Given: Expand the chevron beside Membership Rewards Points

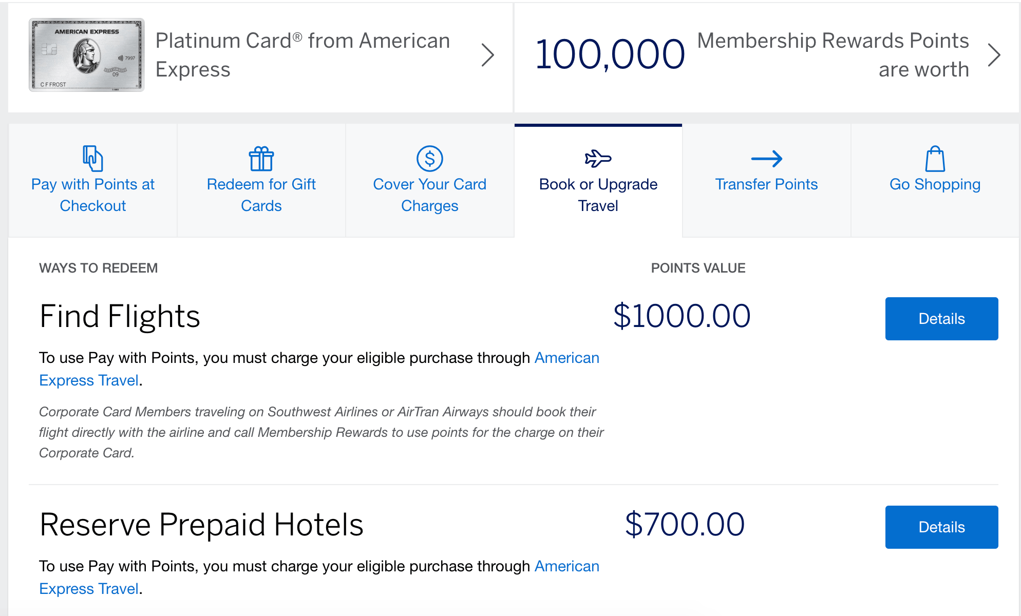Looking at the screenshot, I should [x=994, y=55].
